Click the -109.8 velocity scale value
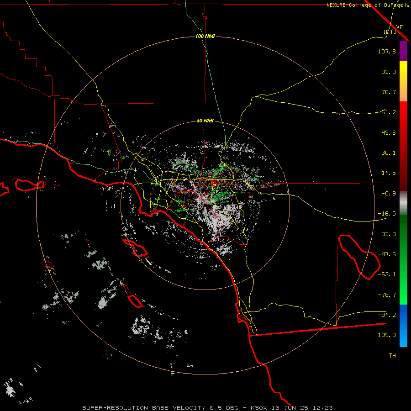Screen dimensions: 411x411 pyautogui.click(x=385, y=335)
